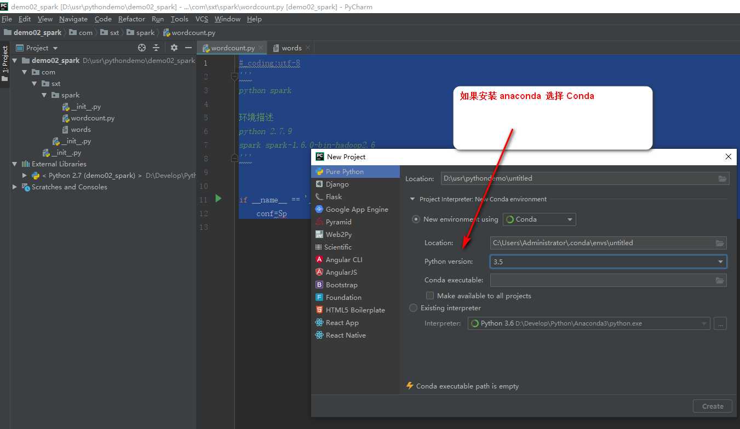Image resolution: width=740 pixels, height=429 pixels.
Task: Open the 1: Project side tool button
Action: pyautogui.click(x=5, y=64)
